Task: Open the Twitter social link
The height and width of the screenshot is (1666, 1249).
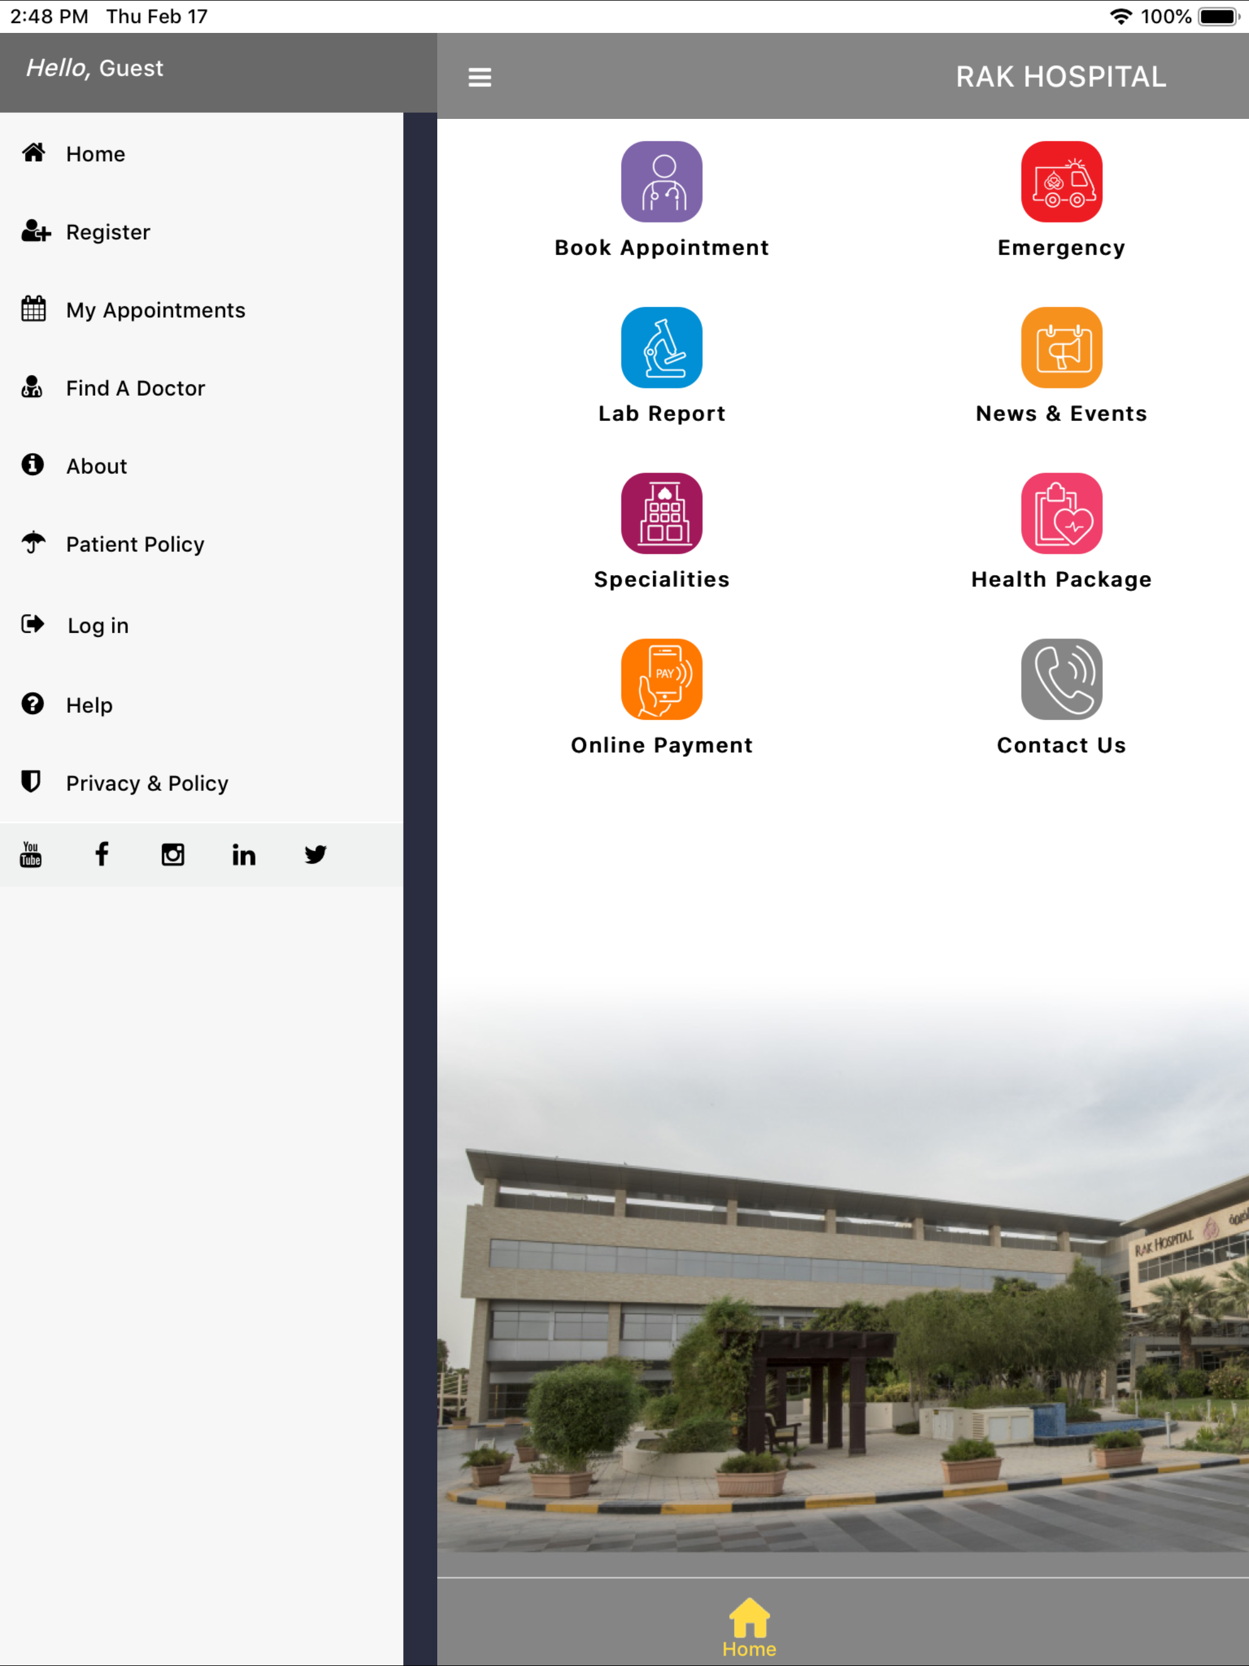Action: tap(316, 854)
